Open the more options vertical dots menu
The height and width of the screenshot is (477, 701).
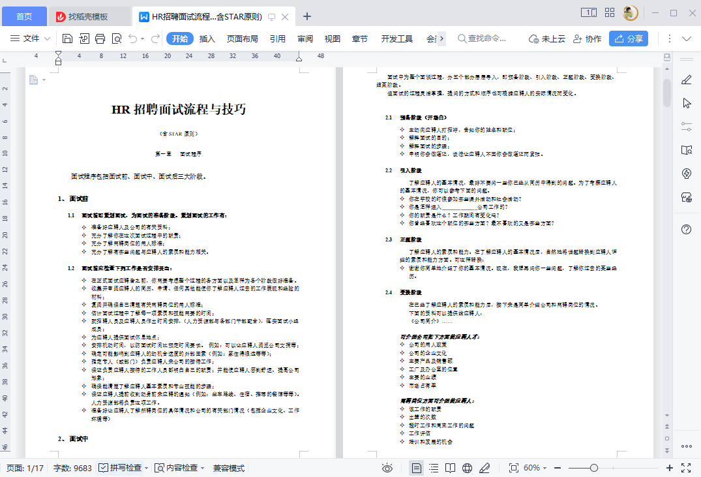(669, 39)
